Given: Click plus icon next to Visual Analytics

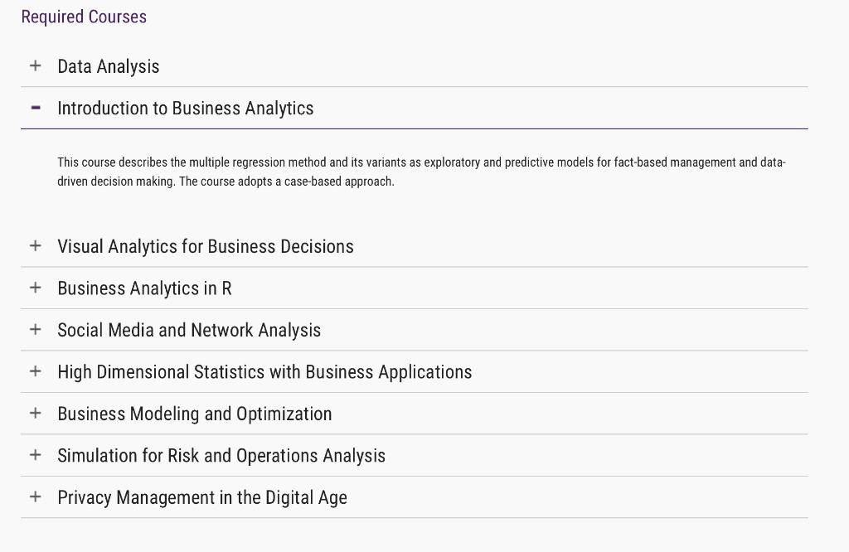Looking at the screenshot, I should (35, 245).
